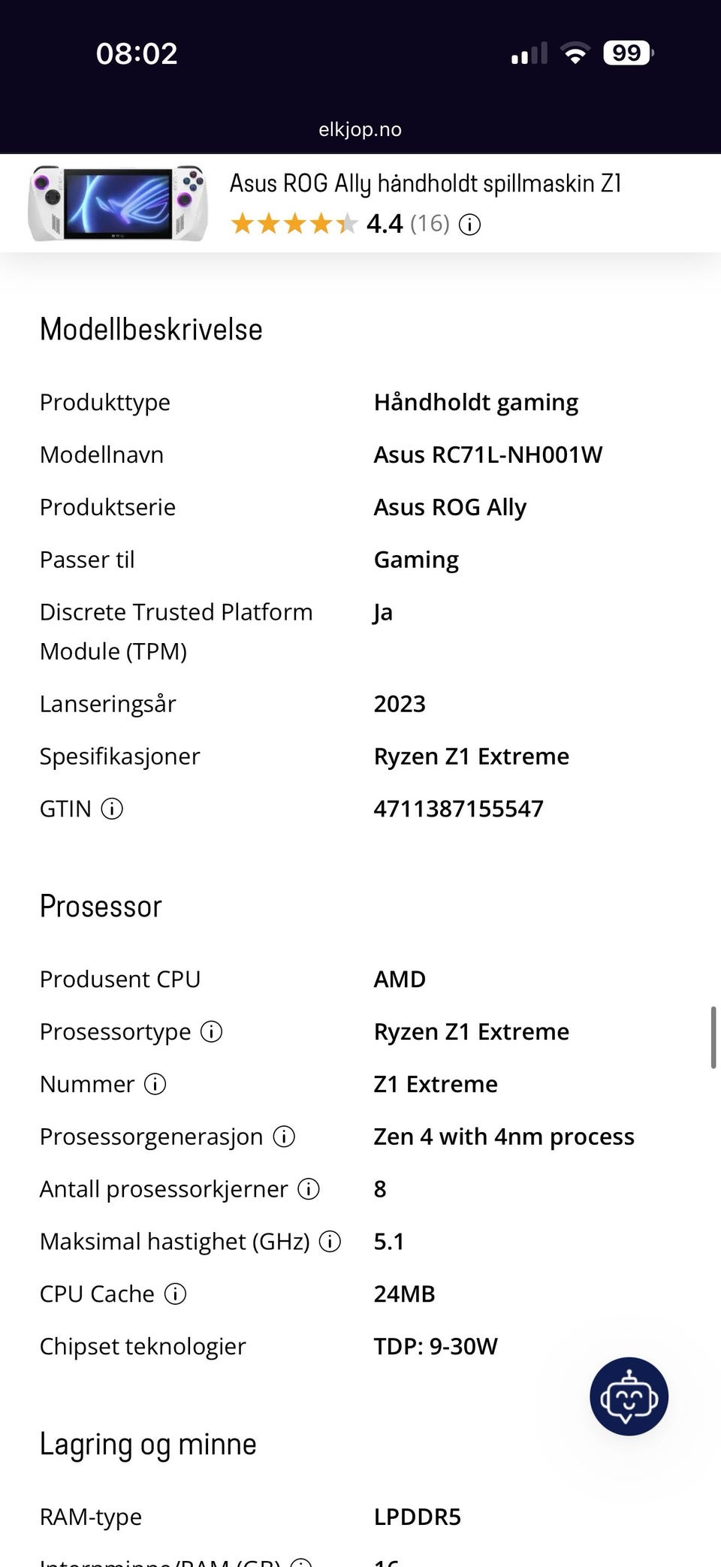Screen dimensions: 721x1567
Task: Tap the Asus ROG Ally product title
Action: pos(425,183)
